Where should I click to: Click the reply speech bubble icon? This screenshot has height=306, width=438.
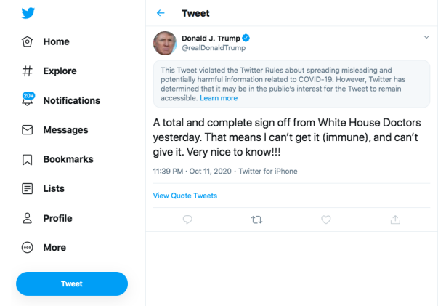tap(187, 219)
